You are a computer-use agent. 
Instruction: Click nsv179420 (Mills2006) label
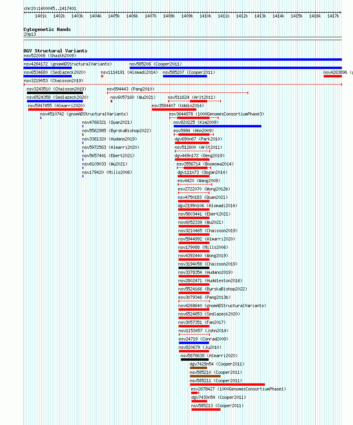point(107,172)
